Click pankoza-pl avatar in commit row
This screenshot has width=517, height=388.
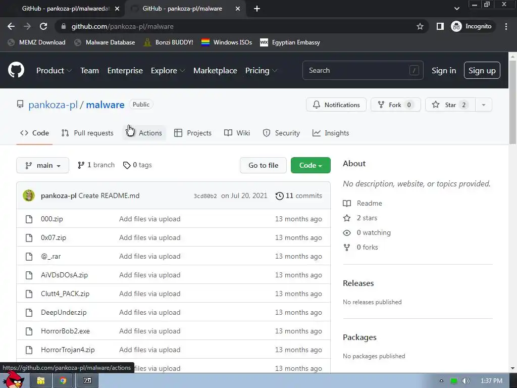click(x=29, y=196)
